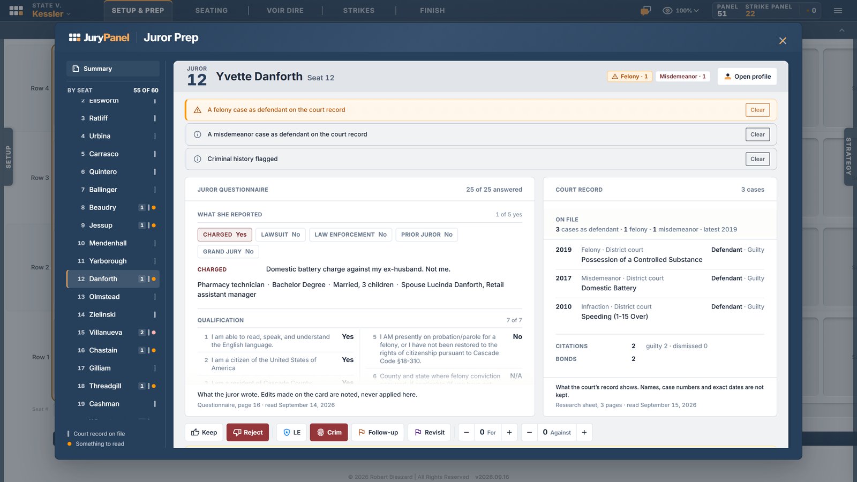
Task: Click the misdemeanor alert info icon
Action: (197, 134)
